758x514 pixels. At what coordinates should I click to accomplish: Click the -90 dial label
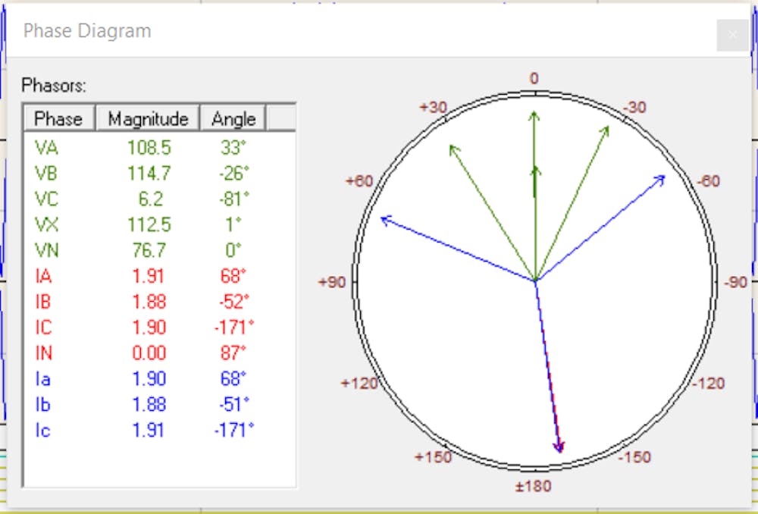point(735,282)
